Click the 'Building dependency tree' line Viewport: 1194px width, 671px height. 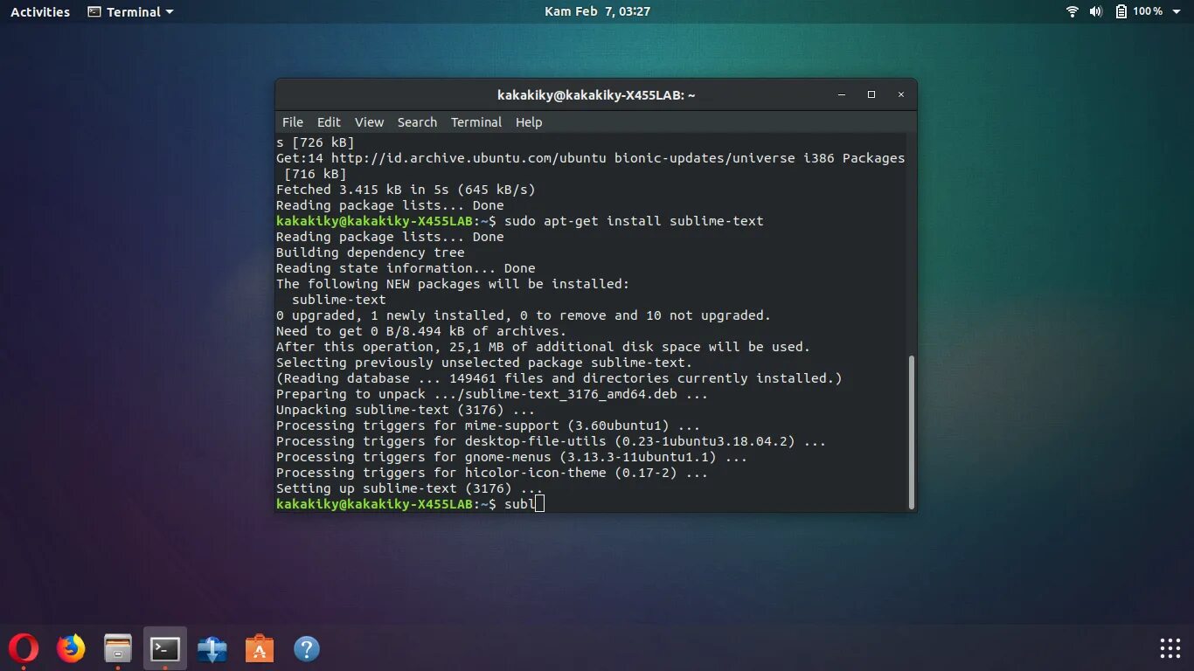[x=371, y=252]
